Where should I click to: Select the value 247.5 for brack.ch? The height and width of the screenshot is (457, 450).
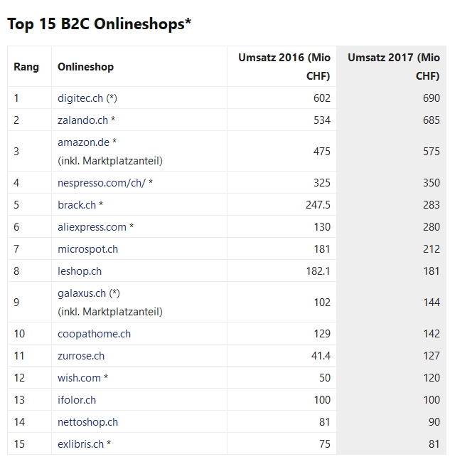(x=318, y=205)
